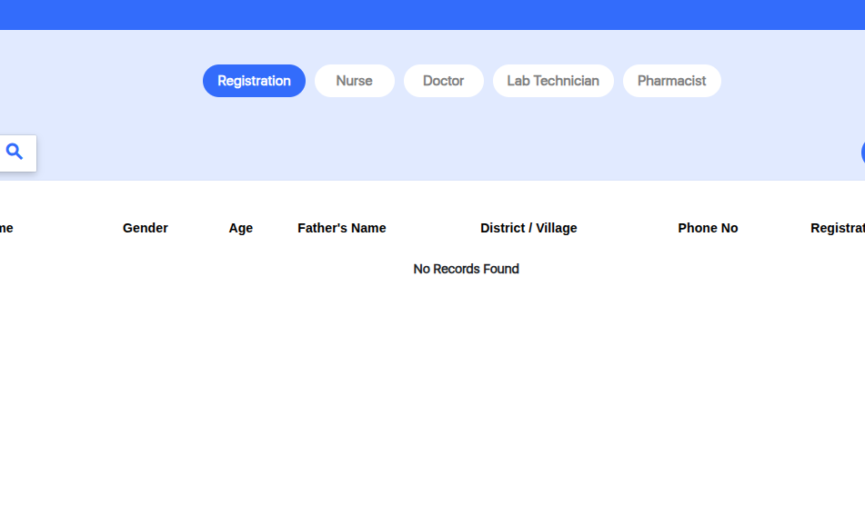
Task: Click the partially visible Registration column header
Action: [837, 228]
